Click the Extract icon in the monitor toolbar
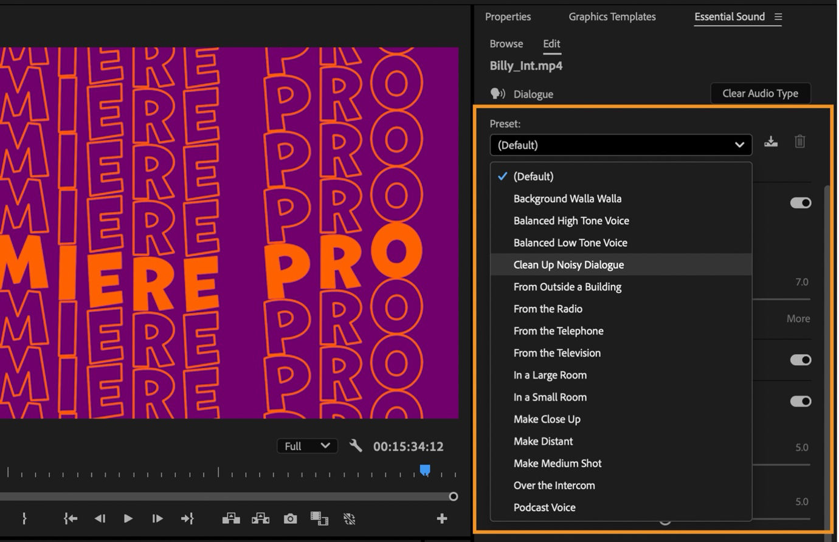This screenshot has width=839, height=542. pos(260,518)
